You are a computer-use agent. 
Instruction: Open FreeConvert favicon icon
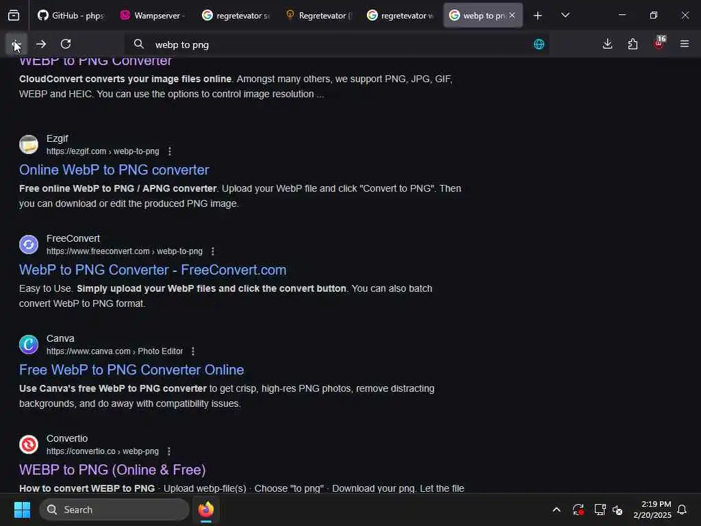coord(29,245)
